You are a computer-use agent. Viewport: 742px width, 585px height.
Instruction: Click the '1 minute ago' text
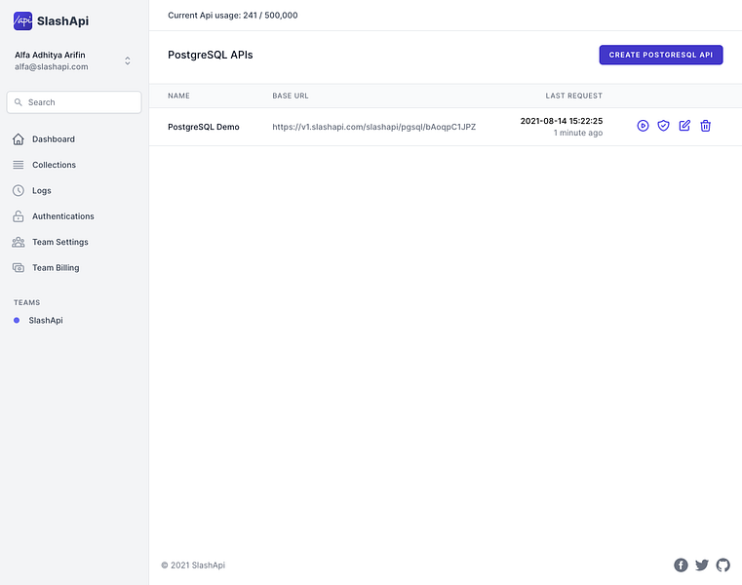click(x=578, y=133)
